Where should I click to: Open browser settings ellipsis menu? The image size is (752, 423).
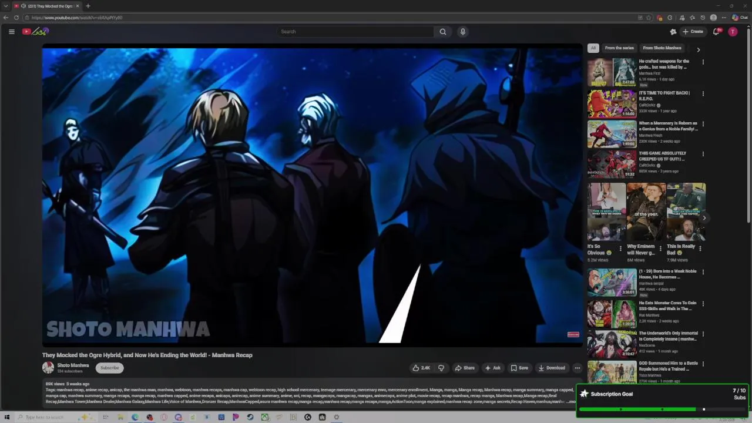(724, 18)
